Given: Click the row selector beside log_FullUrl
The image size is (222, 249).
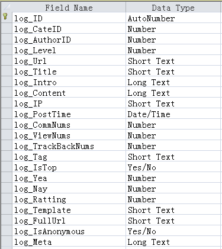Looking at the screenshot, I should click(x=7, y=220).
